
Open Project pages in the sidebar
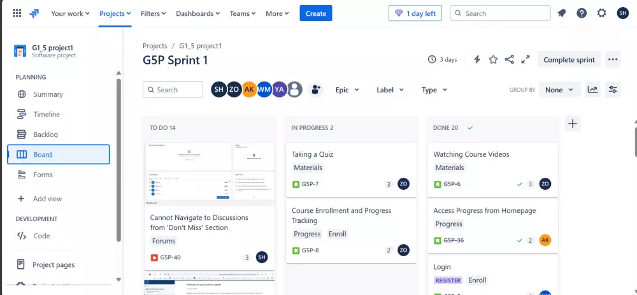pyautogui.click(x=59, y=264)
